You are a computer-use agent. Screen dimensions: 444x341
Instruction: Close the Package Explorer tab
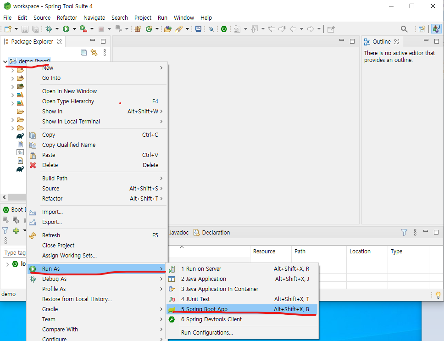(59, 42)
